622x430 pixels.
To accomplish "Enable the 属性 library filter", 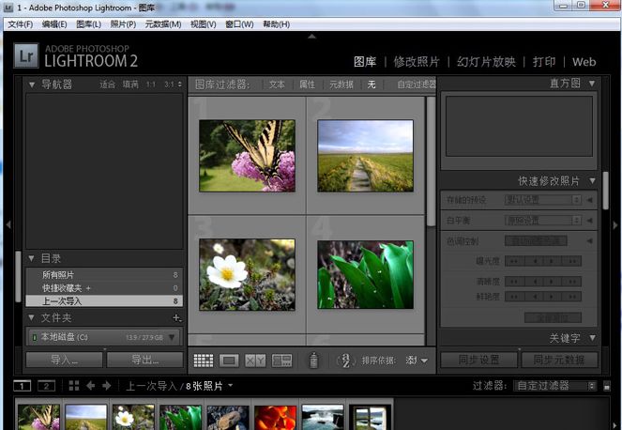I will point(307,84).
